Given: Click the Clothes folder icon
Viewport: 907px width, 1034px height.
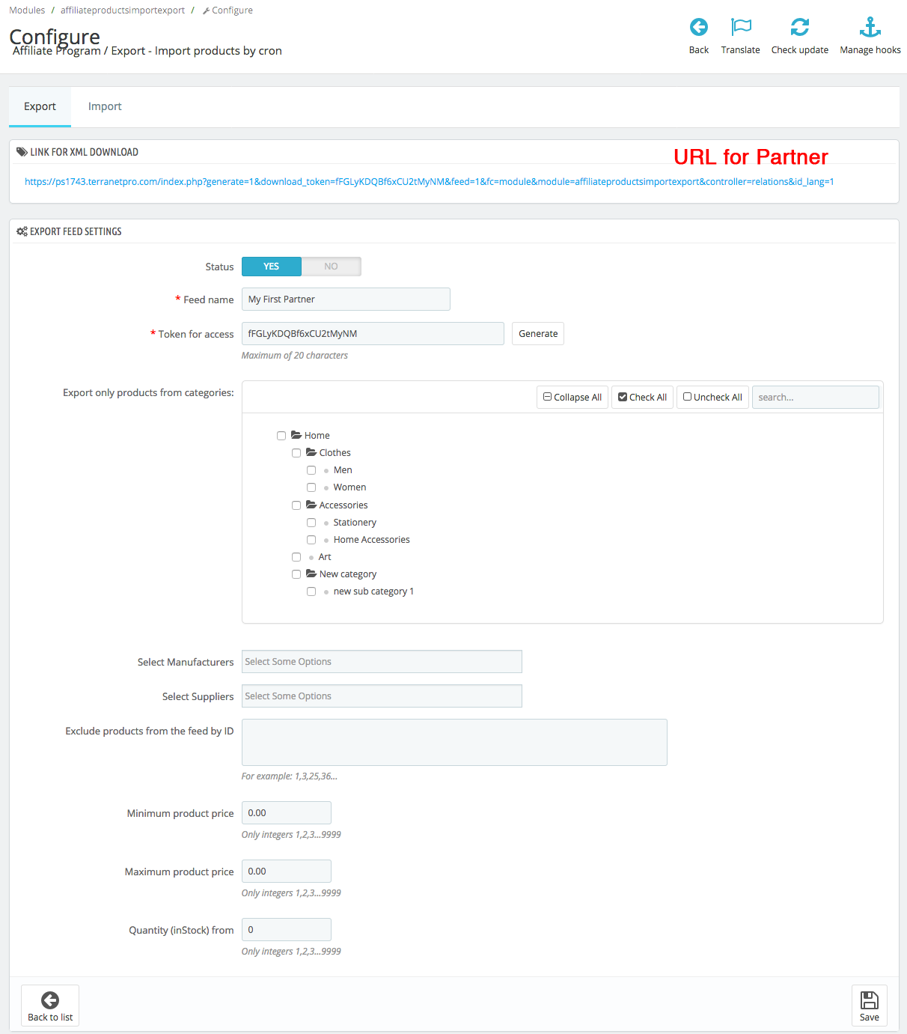Looking at the screenshot, I should click(x=311, y=452).
